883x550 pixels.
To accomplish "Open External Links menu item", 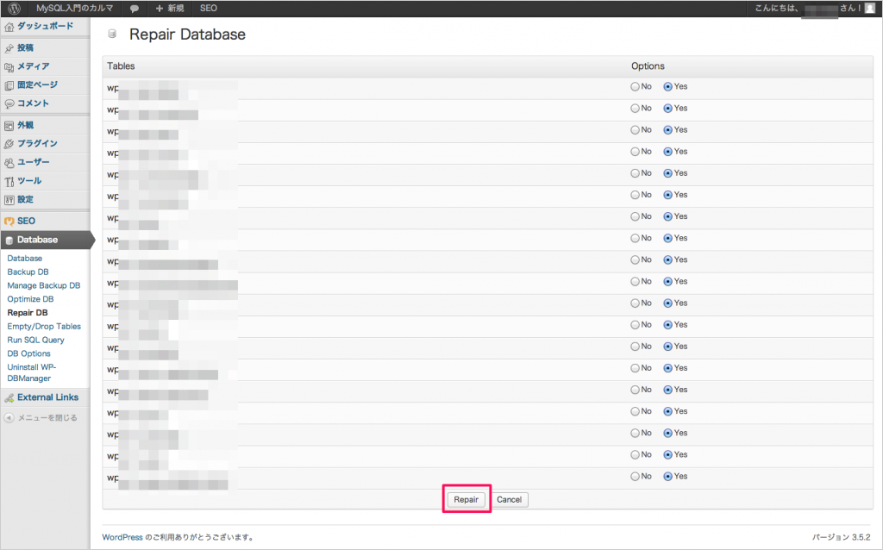I will [48, 397].
